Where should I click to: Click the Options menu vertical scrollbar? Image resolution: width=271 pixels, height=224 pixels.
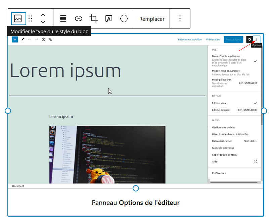pyautogui.click(x=262, y=86)
